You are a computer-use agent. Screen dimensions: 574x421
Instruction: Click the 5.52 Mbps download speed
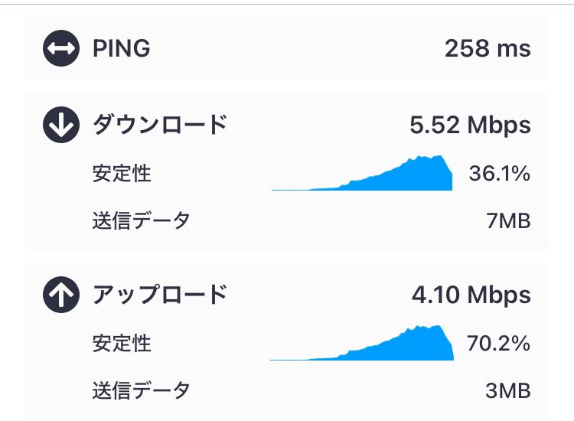pyautogui.click(x=470, y=126)
